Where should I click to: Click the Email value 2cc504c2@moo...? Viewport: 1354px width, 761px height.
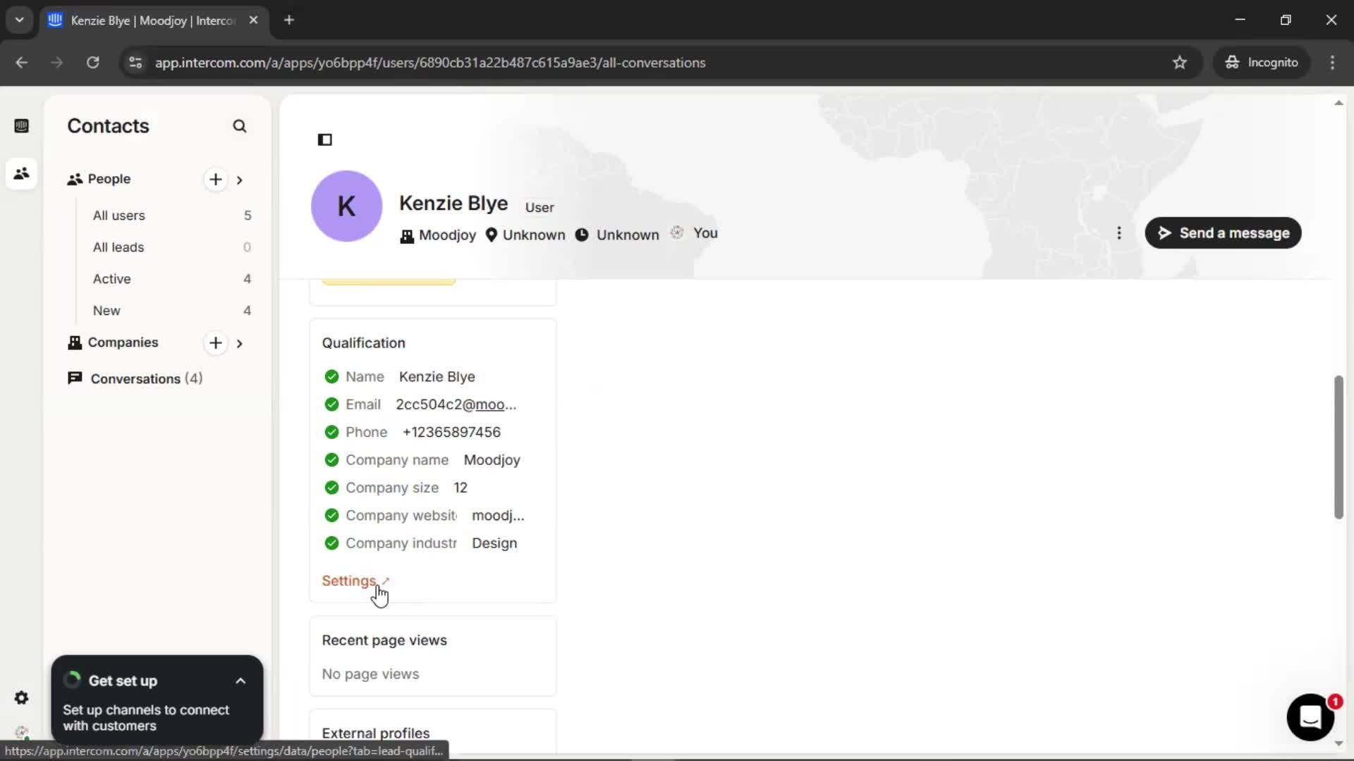click(x=456, y=404)
